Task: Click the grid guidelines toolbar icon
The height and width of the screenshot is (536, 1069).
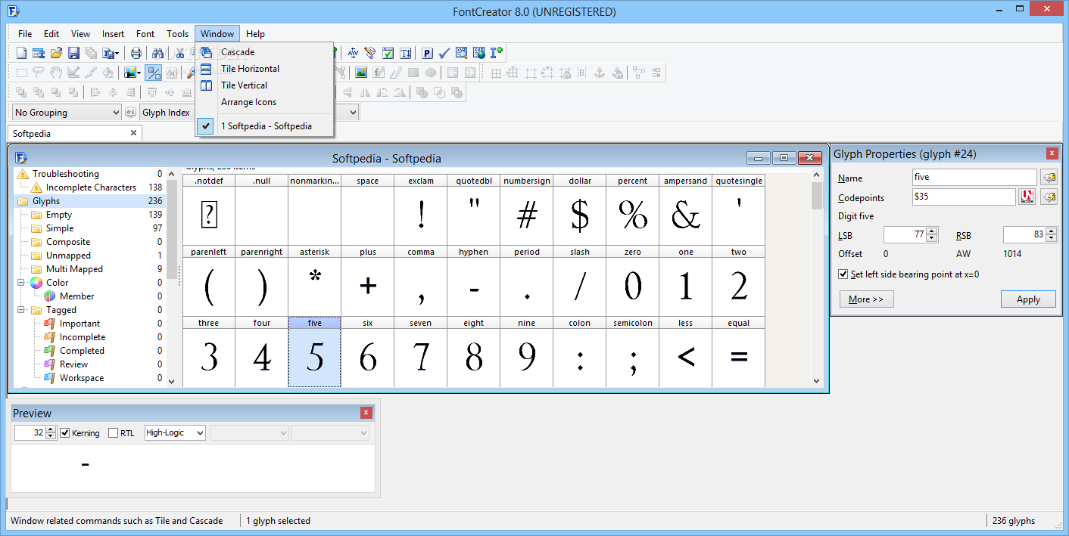Action: point(496,73)
